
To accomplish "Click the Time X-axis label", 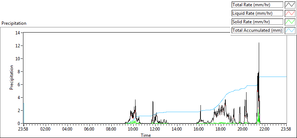I will click(146, 135).
